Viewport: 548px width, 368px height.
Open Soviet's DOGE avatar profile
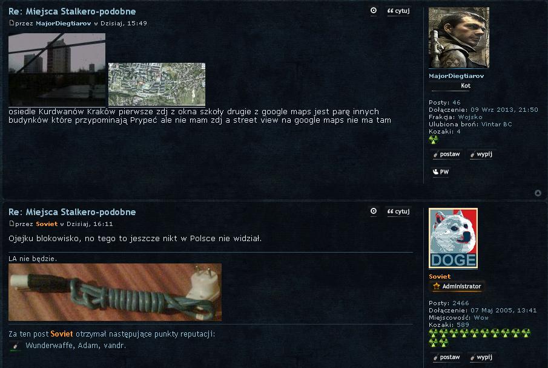pos(454,238)
